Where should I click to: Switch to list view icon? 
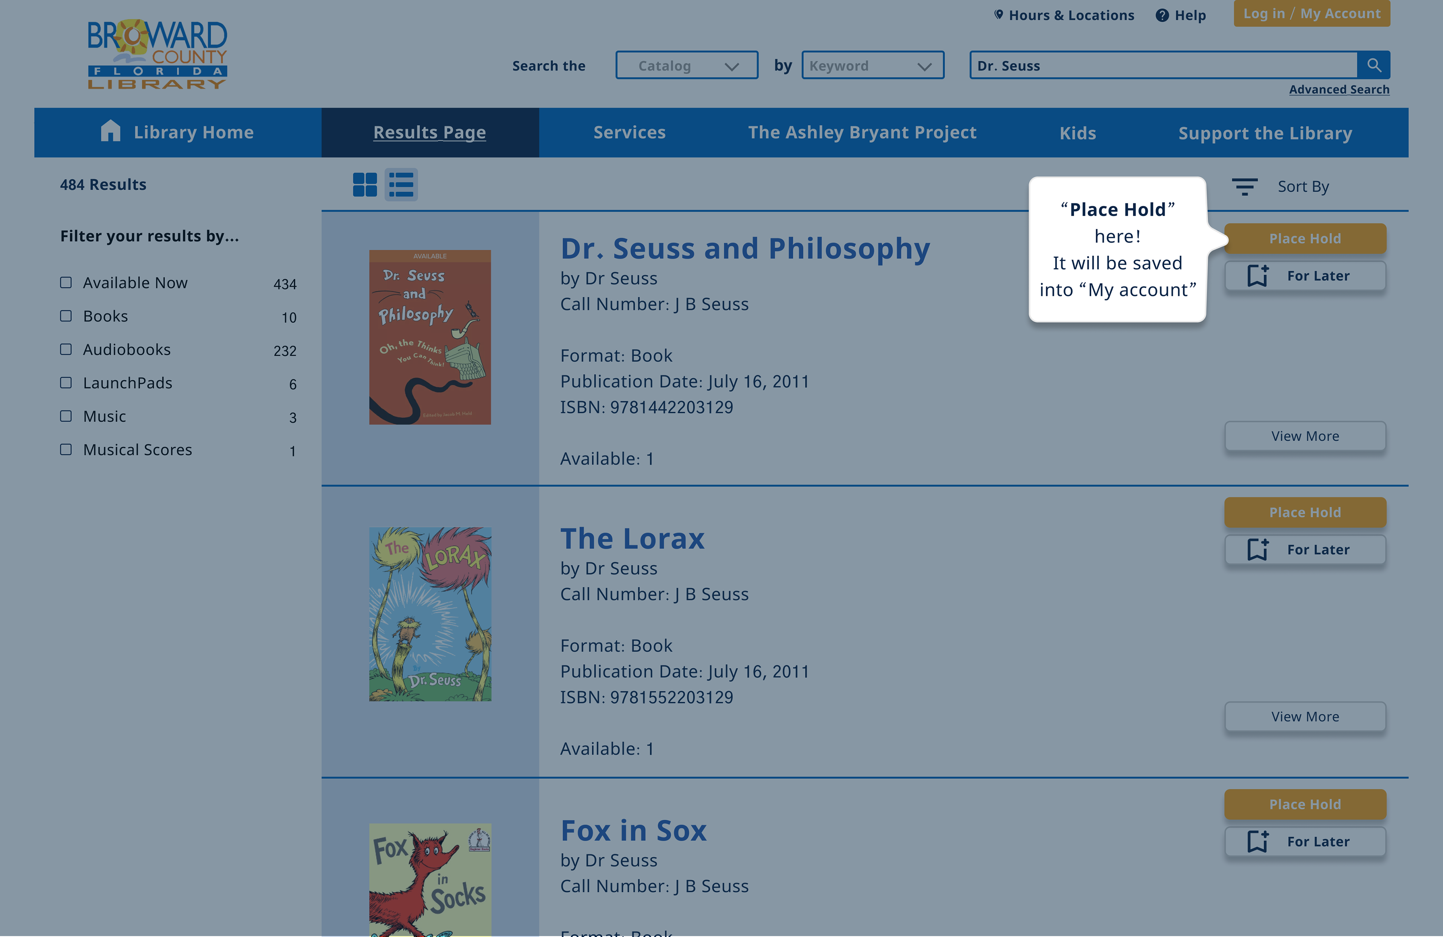point(401,185)
